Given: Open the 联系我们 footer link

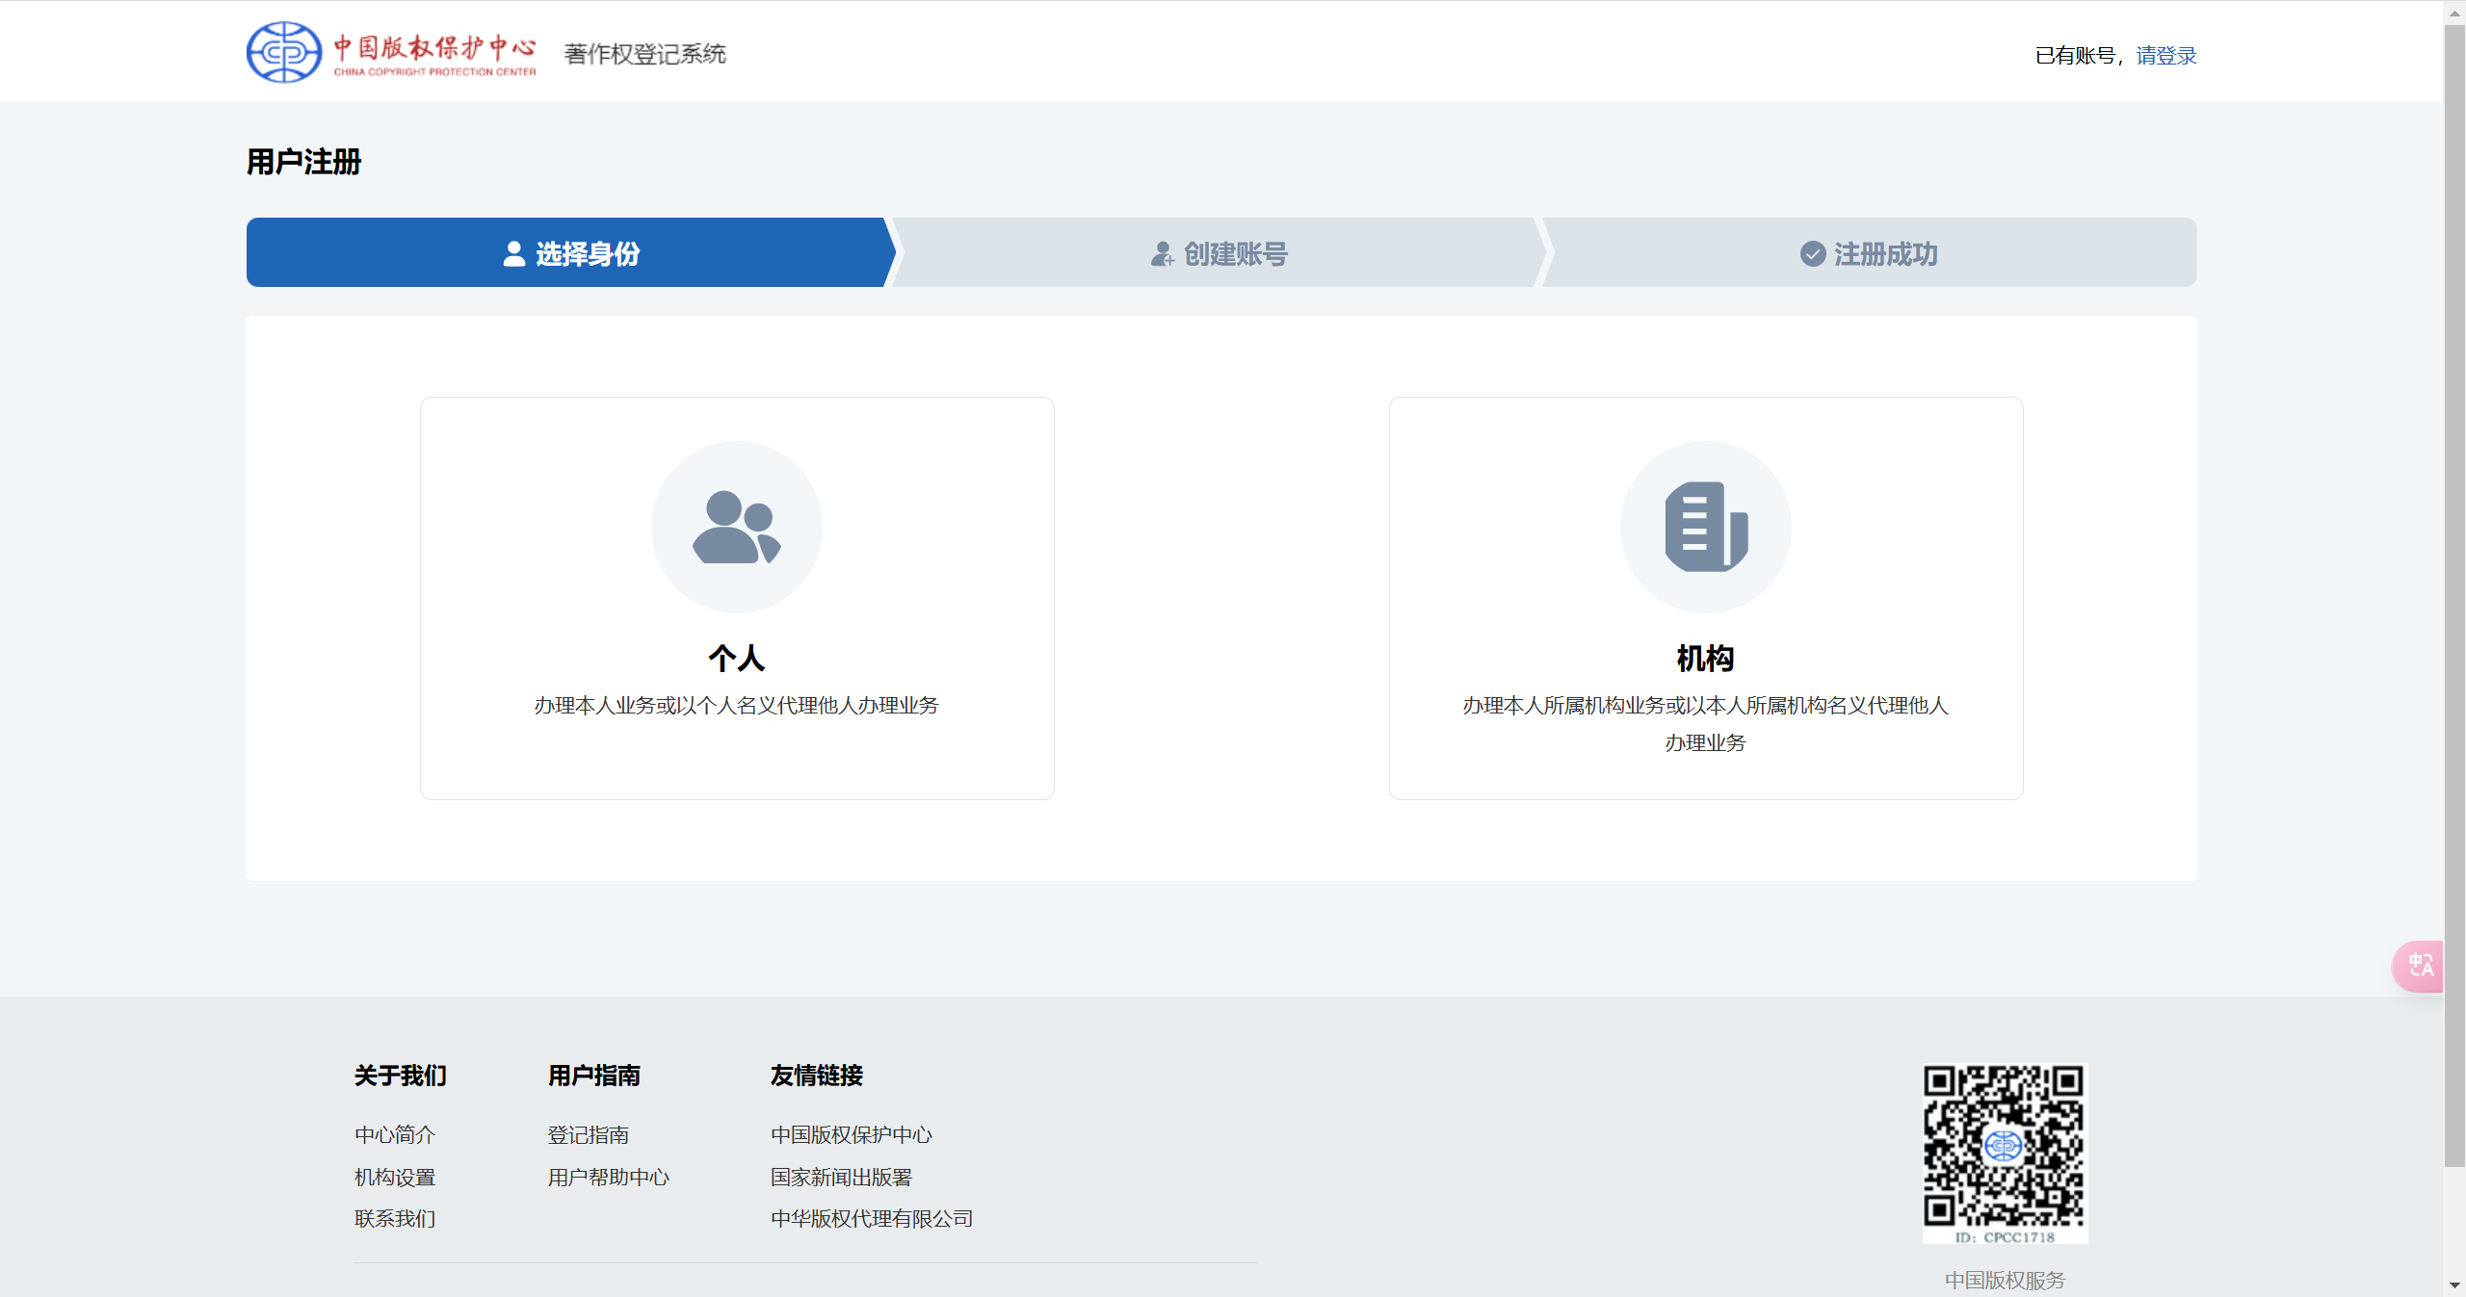Looking at the screenshot, I should pyautogui.click(x=395, y=1219).
